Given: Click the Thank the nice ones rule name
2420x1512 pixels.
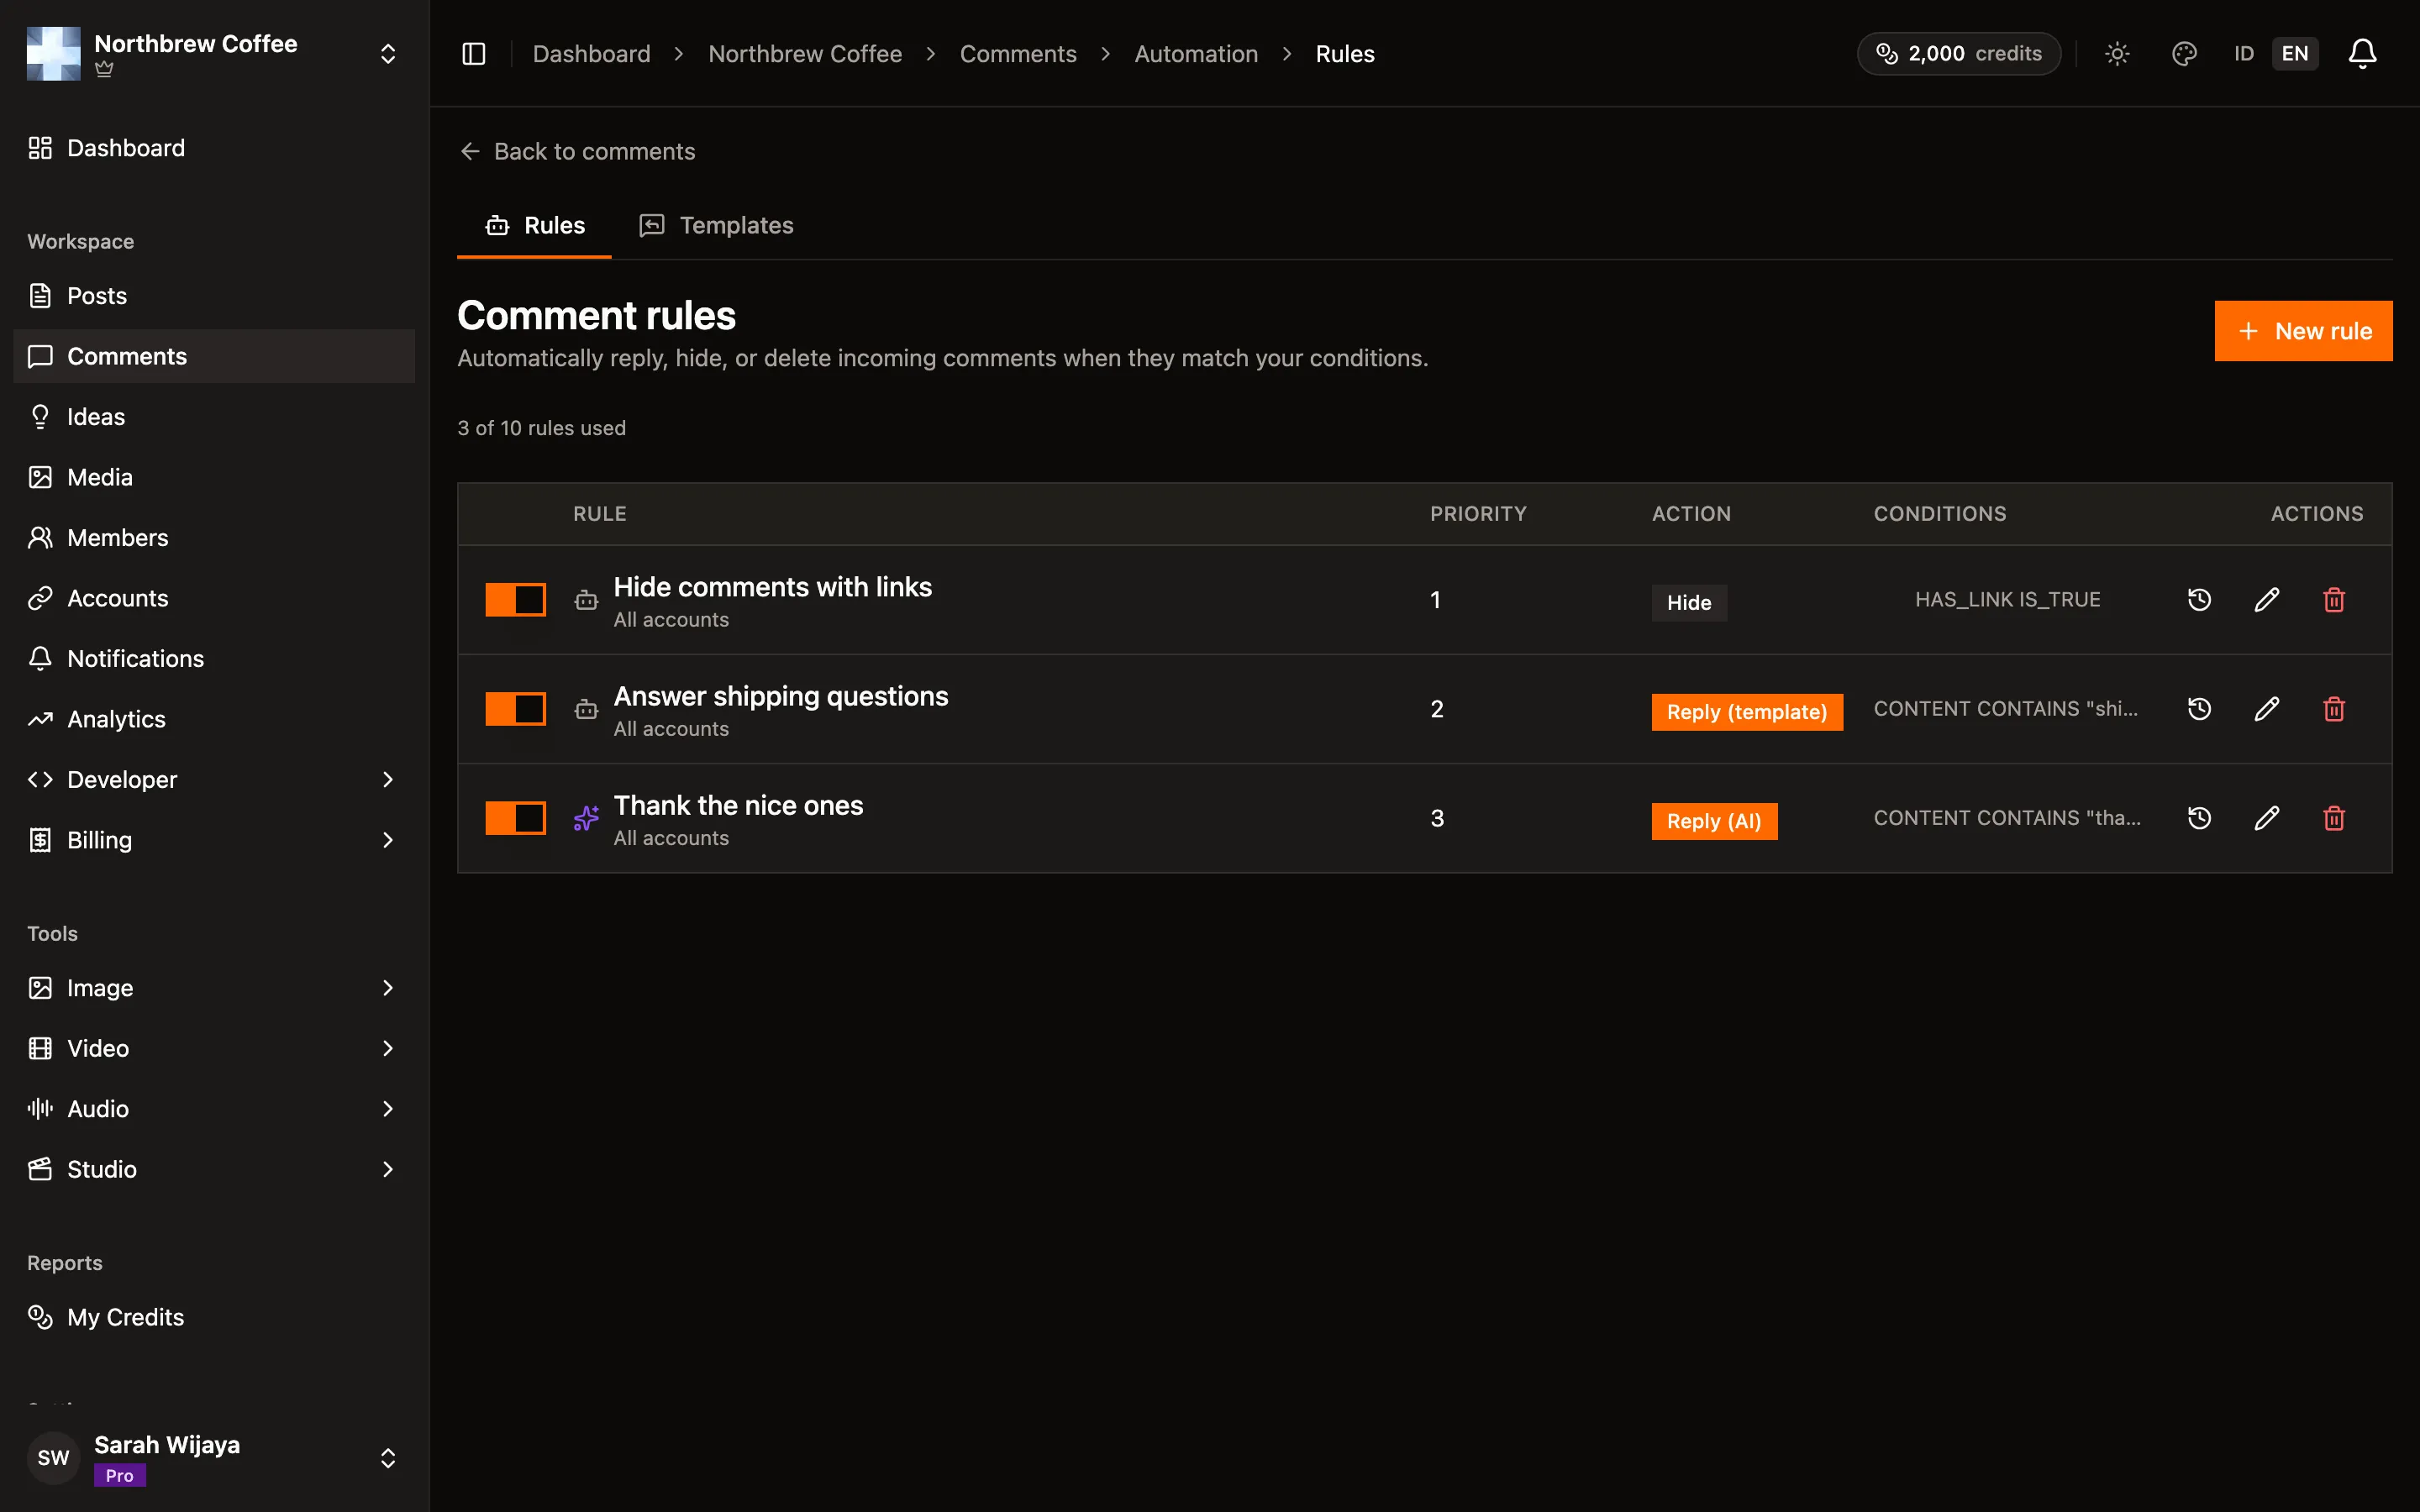Looking at the screenshot, I should pos(738,805).
